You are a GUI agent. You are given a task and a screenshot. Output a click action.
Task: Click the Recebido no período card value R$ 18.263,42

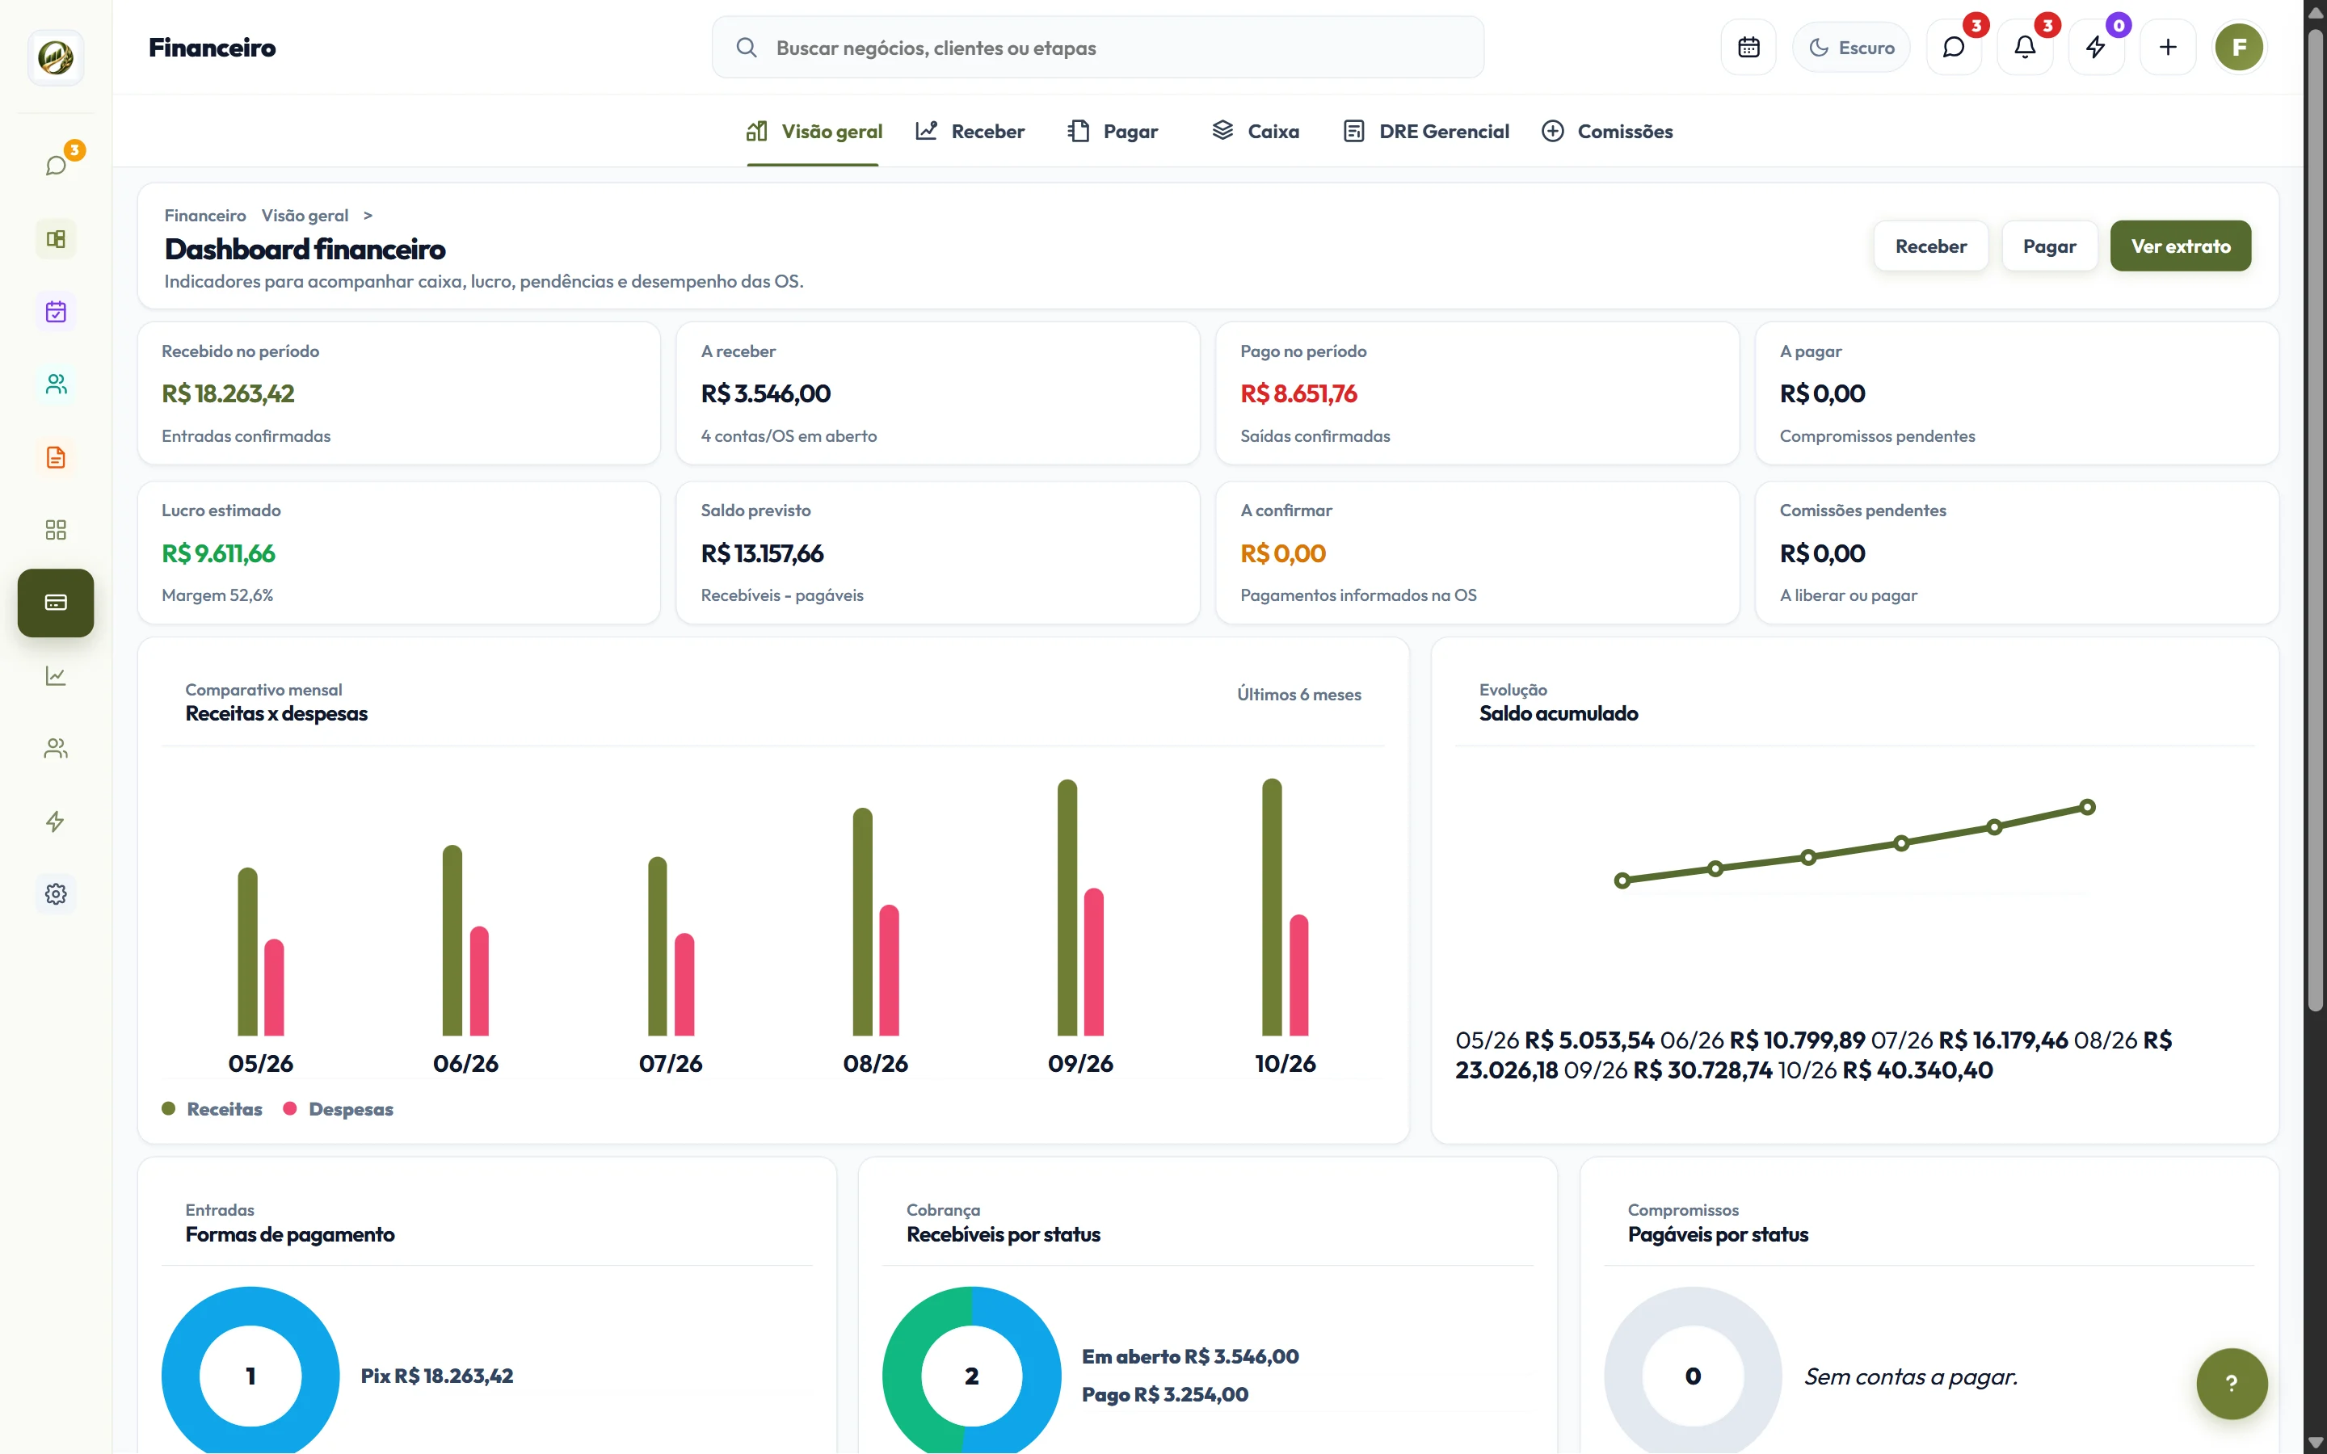click(228, 393)
